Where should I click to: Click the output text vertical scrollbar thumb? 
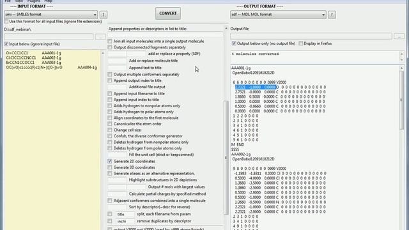pyautogui.click(x=401, y=100)
